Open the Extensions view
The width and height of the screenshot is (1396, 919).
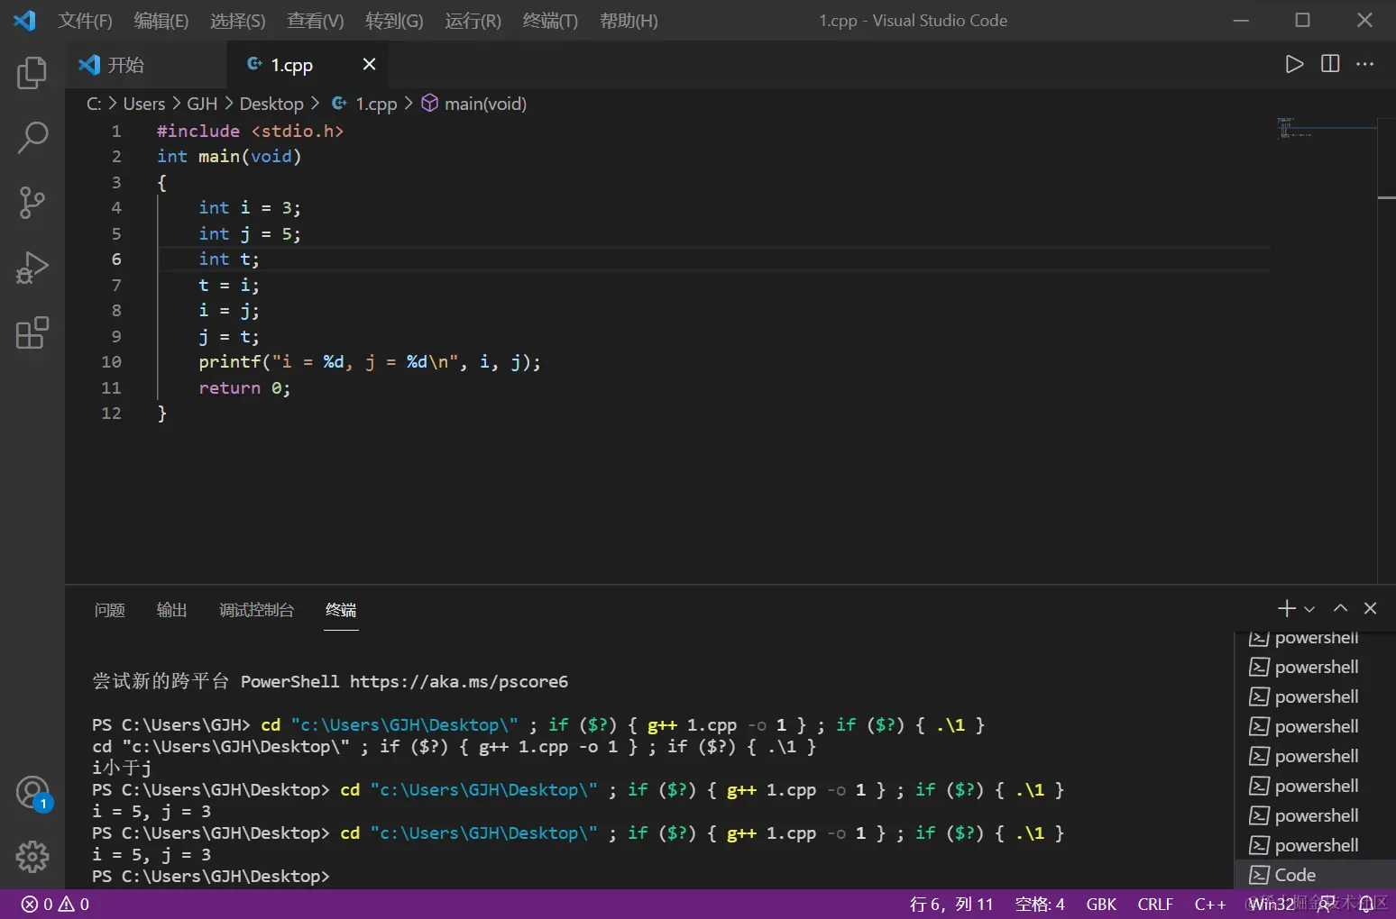32,332
